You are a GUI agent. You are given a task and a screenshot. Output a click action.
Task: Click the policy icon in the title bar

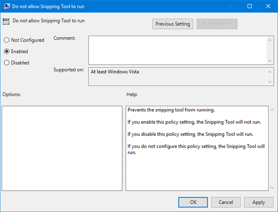click(x=6, y=6)
